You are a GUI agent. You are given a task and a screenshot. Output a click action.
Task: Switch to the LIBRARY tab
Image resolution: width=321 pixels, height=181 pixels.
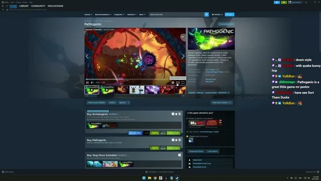point(24,6)
